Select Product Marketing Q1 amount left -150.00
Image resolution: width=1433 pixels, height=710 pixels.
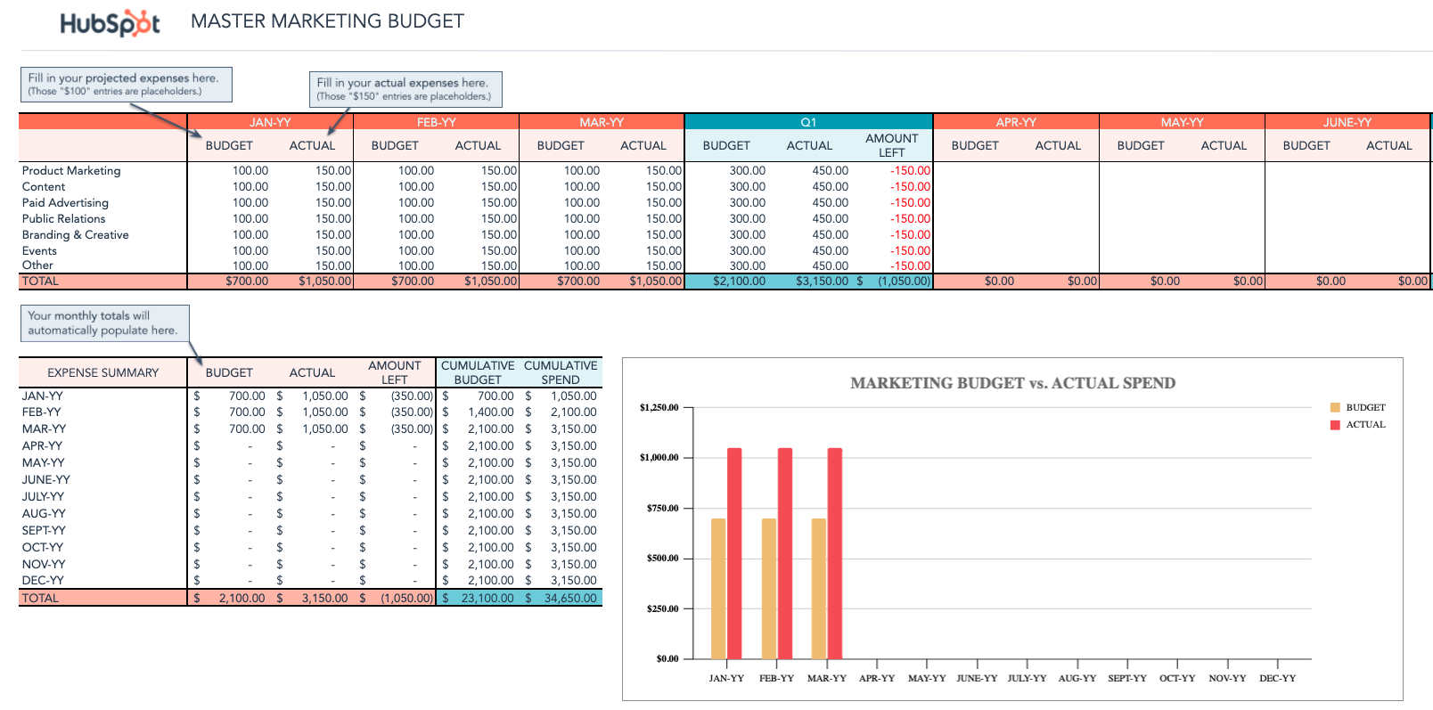pyautogui.click(x=910, y=170)
